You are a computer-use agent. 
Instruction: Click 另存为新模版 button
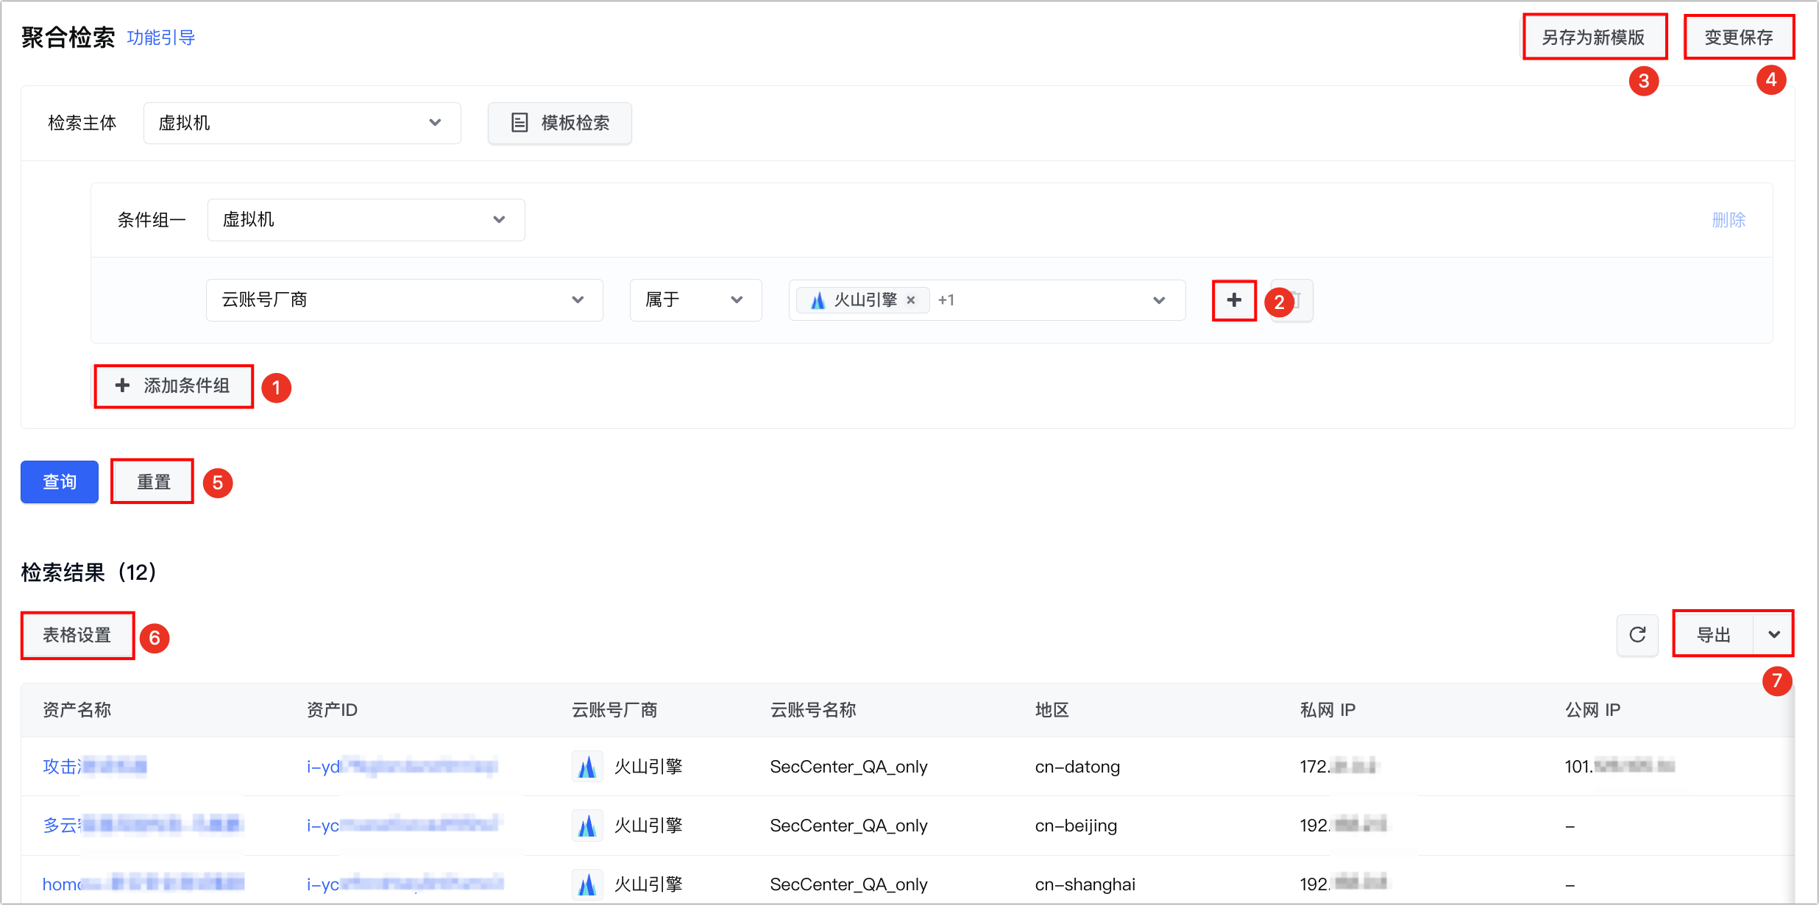click(x=1594, y=38)
